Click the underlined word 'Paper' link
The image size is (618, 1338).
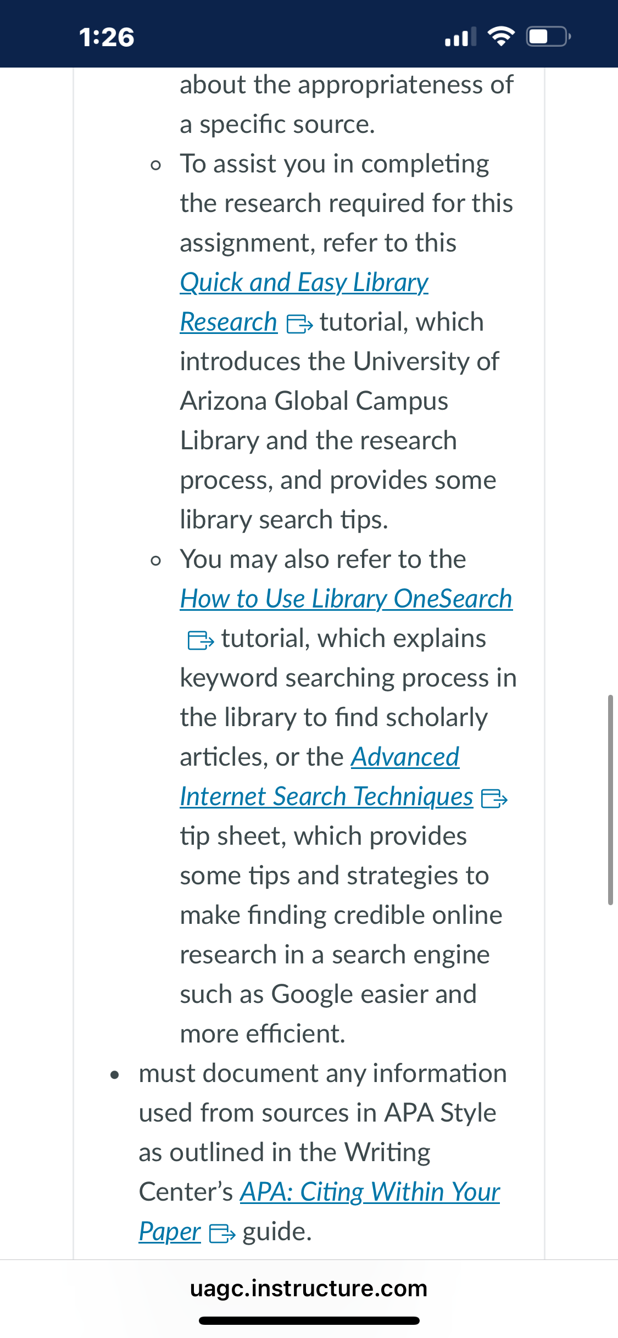[x=170, y=1232]
